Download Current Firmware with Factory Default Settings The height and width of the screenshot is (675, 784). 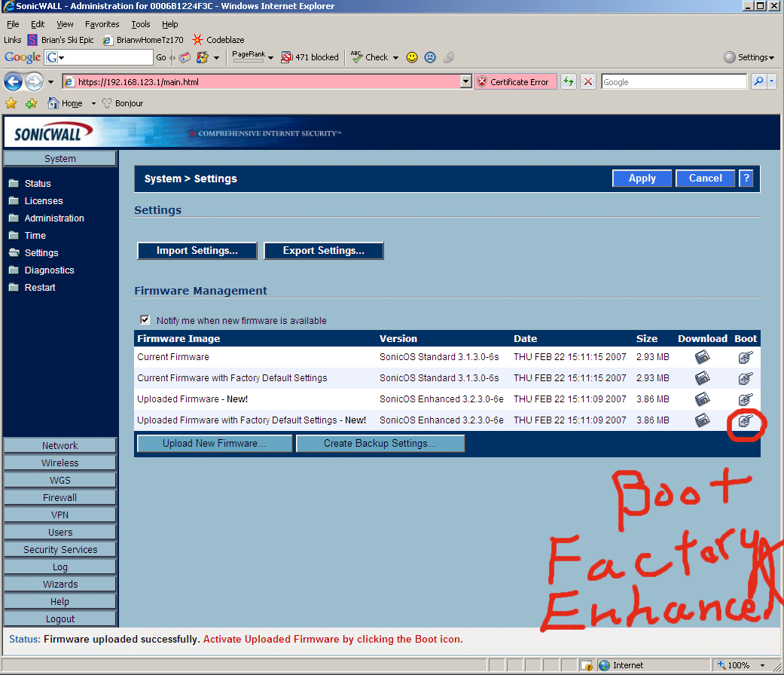tap(702, 378)
